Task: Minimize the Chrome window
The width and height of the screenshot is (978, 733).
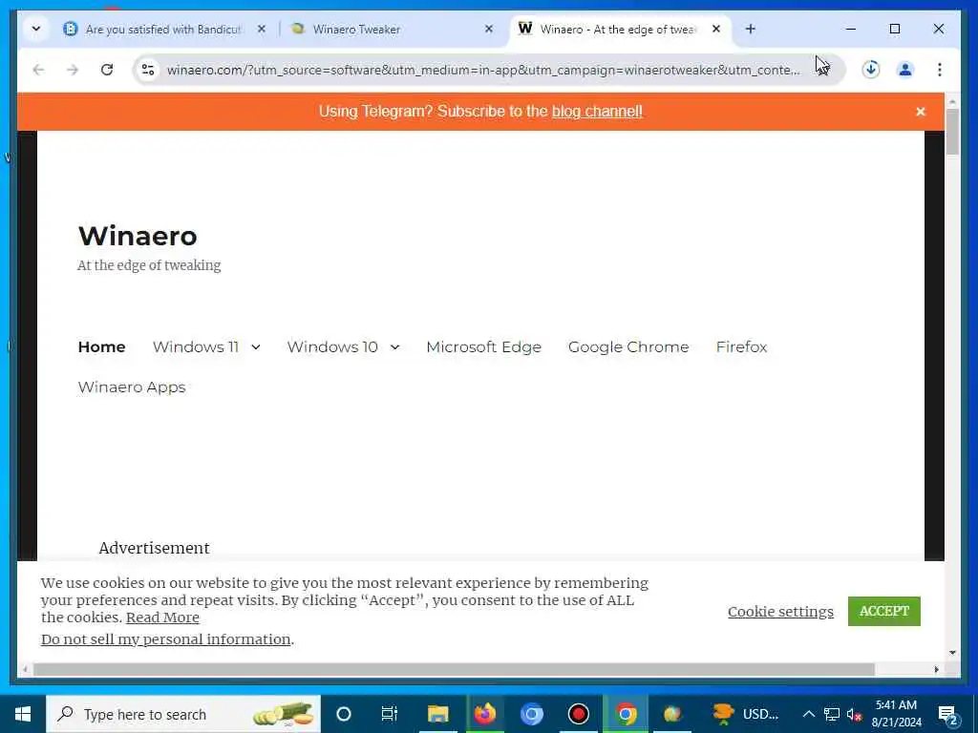Action: pyautogui.click(x=851, y=29)
